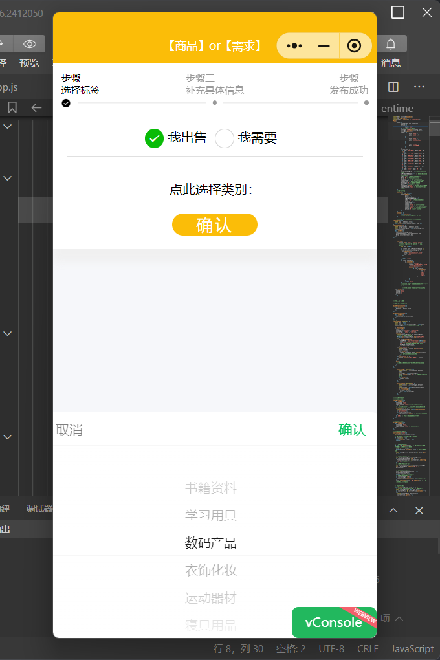The height and width of the screenshot is (660, 440).
Task: Pick 寝具用品 in the category picker
Action: [211, 625]
